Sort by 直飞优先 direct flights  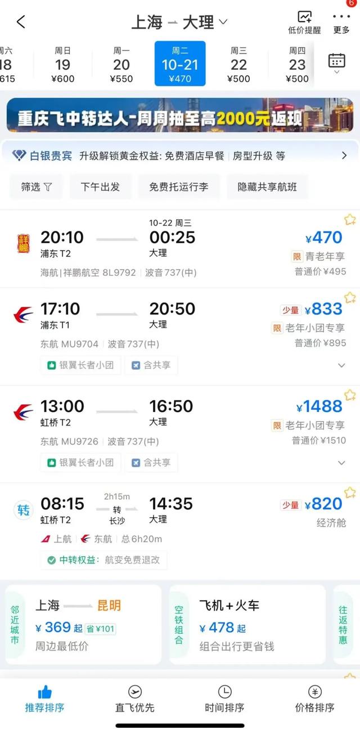[134, 699]
